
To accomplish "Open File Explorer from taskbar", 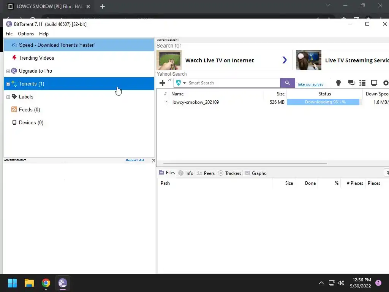I will tap(29, 283).
